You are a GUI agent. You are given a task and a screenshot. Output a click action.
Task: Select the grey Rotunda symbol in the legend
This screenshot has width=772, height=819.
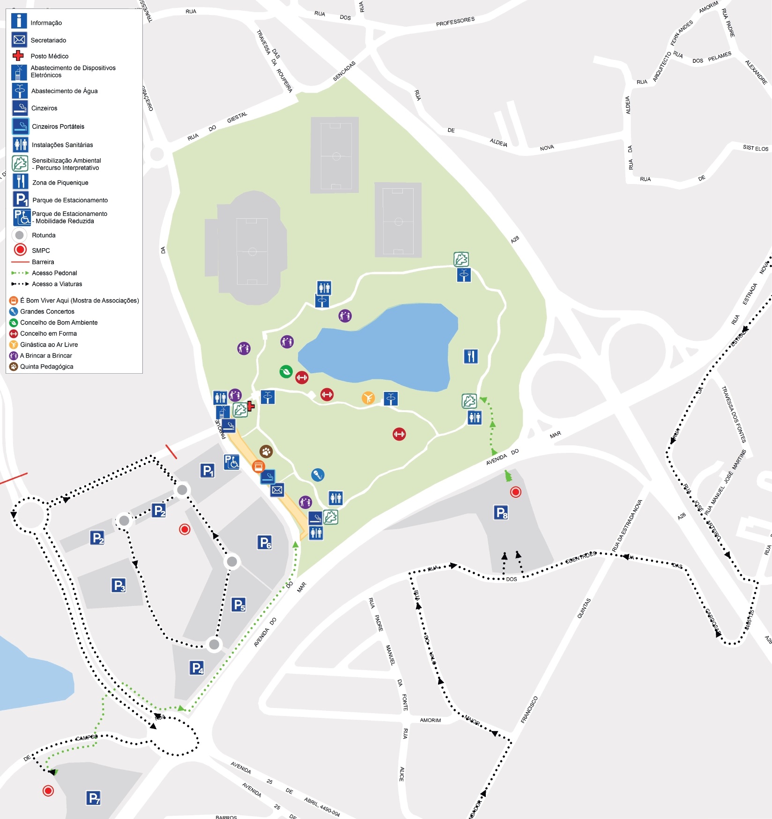(x=20, y=235)
